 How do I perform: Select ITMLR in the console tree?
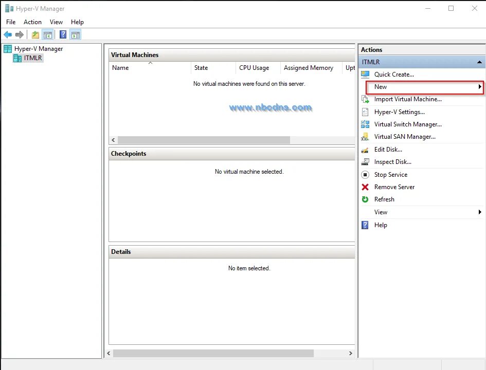tap(33, 58)
